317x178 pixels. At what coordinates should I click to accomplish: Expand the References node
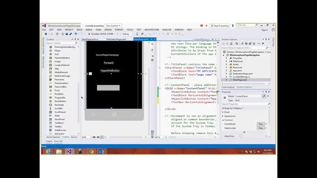tap(226, 61)
